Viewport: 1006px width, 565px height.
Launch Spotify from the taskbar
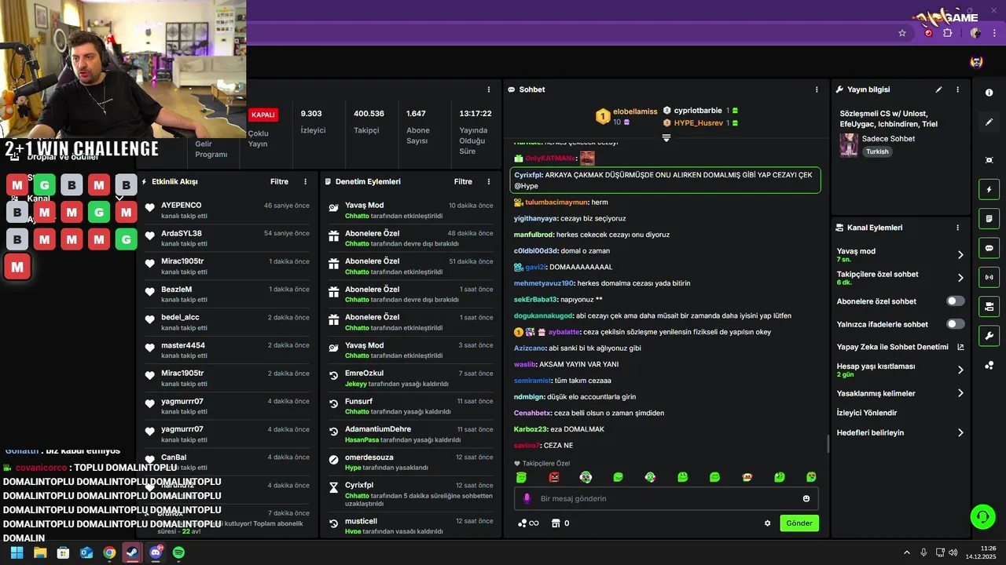click(178, 552)
